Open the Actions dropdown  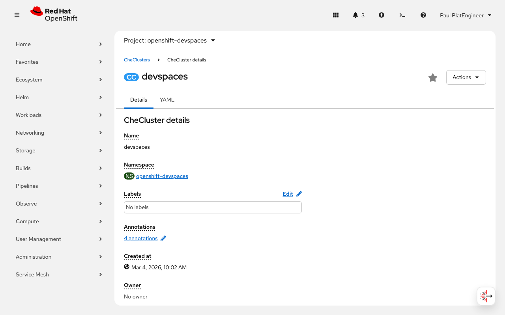466,77
